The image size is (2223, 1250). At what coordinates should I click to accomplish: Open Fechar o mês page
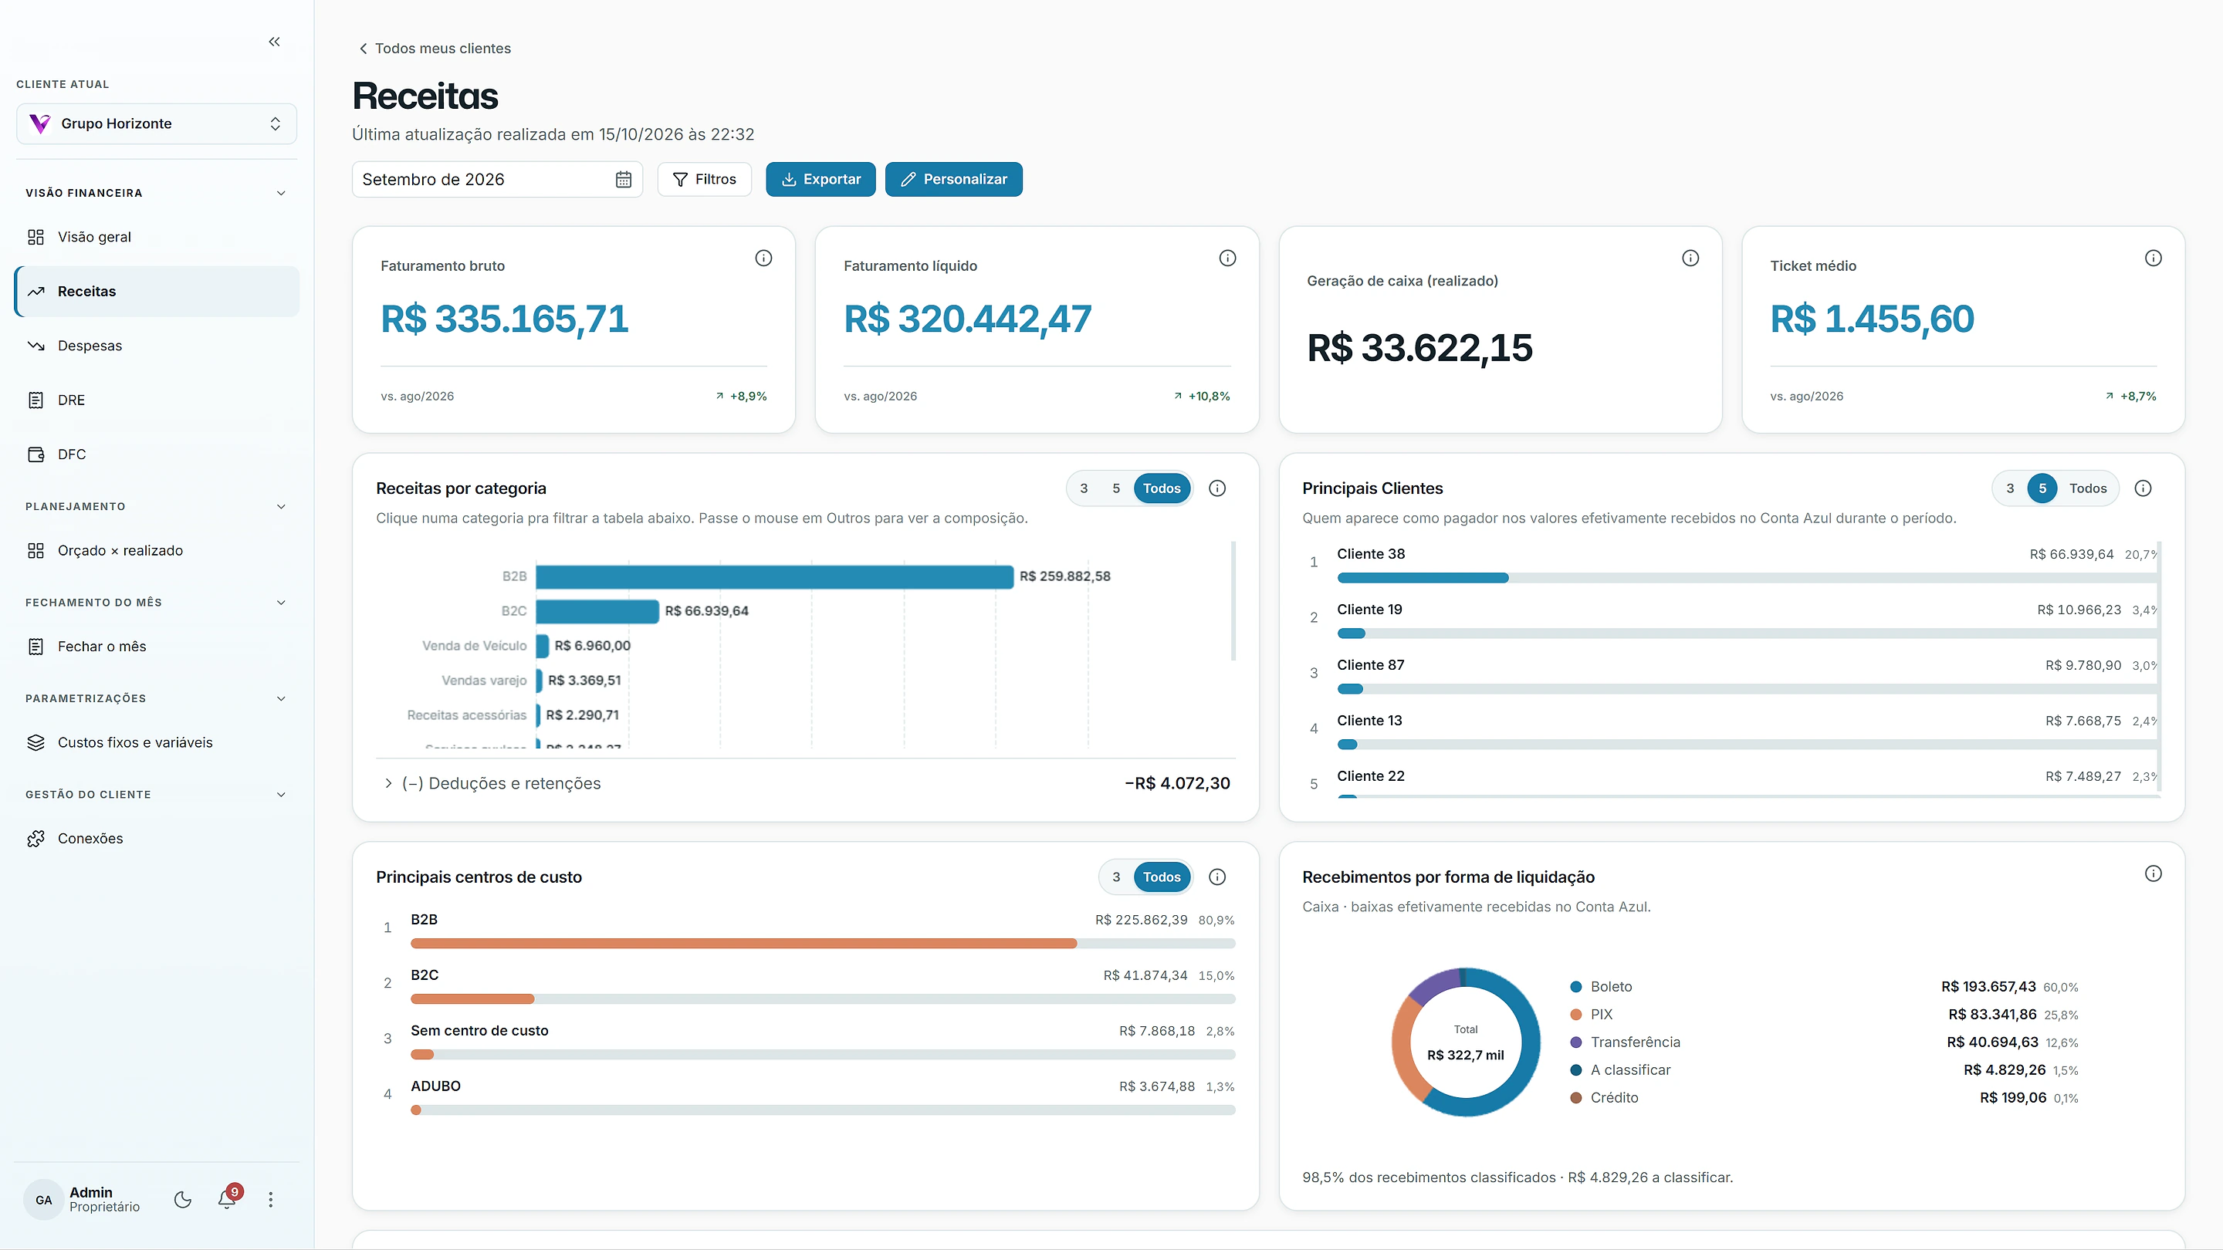[x=157, y=647]
